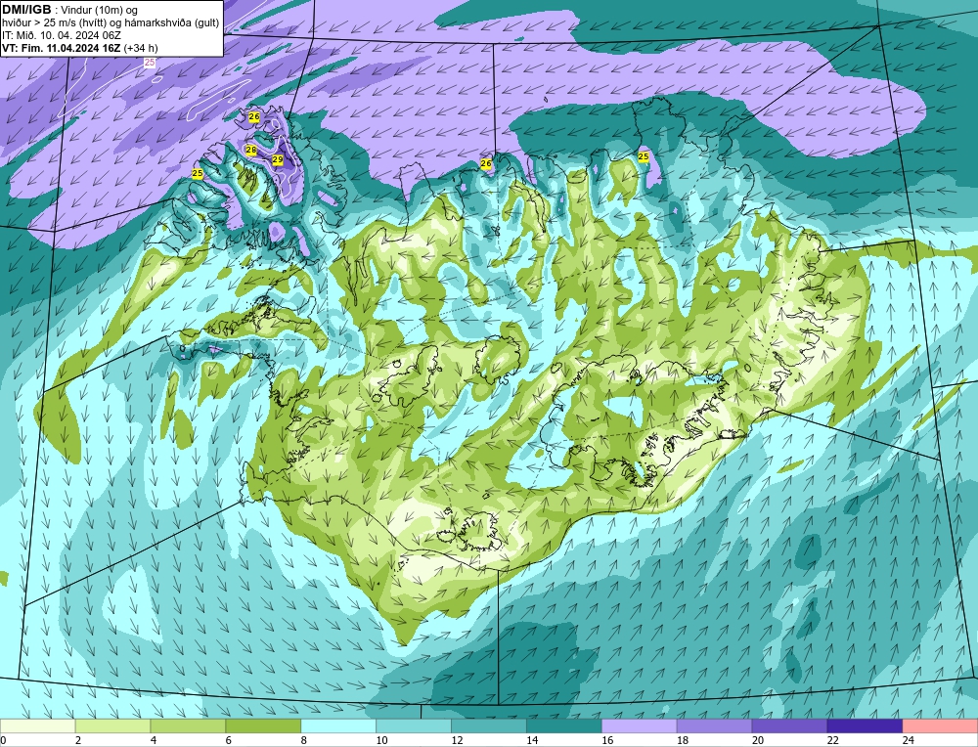Click the legend scale label 10
Image resolution: width=978 pixels, height=747 pixels.
[x=381, y=740]
